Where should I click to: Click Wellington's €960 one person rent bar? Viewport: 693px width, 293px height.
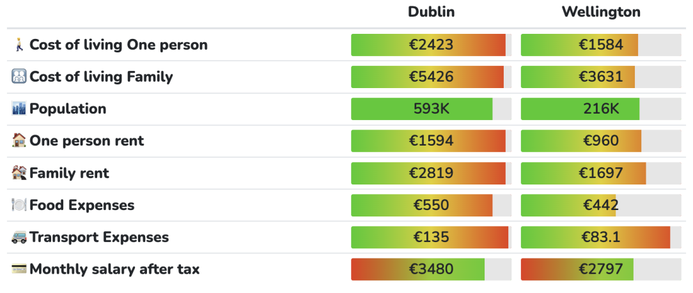click(601, 141)
